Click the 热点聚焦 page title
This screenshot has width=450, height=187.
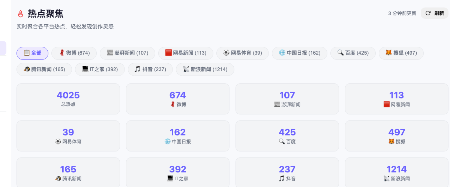[x=45, y=14]
